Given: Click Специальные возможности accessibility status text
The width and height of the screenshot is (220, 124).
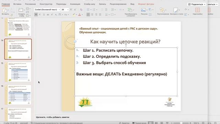Looking at the screenshot, I should 57,123.
